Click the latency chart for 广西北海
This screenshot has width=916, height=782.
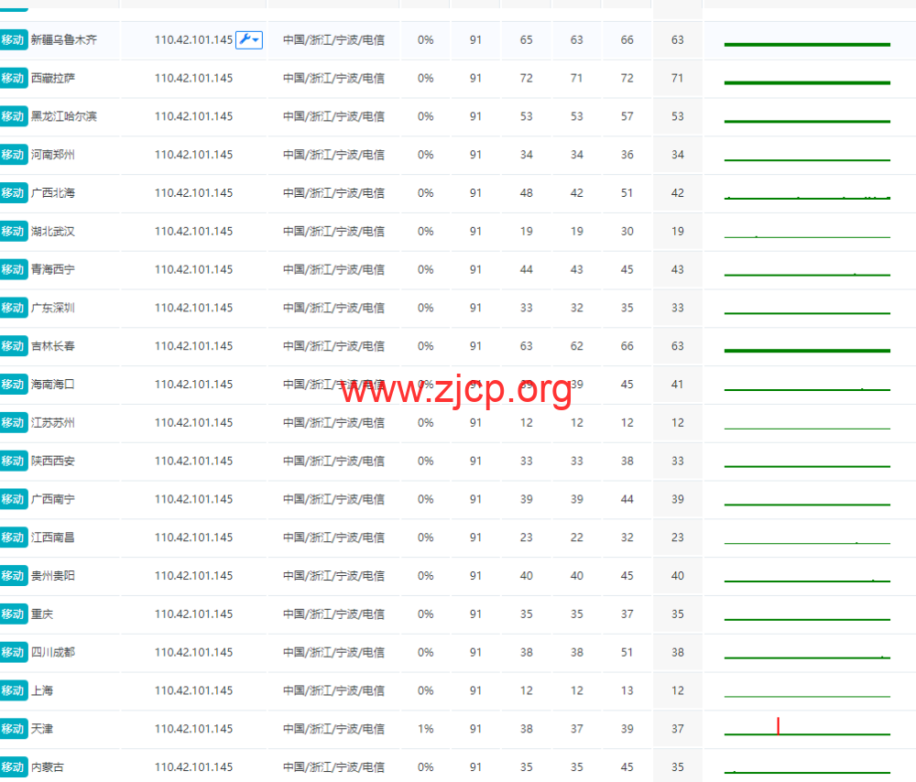807,197
